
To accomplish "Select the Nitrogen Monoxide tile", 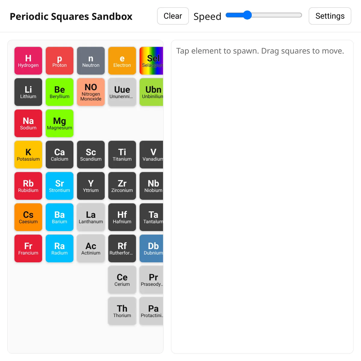I will point(91,92).
